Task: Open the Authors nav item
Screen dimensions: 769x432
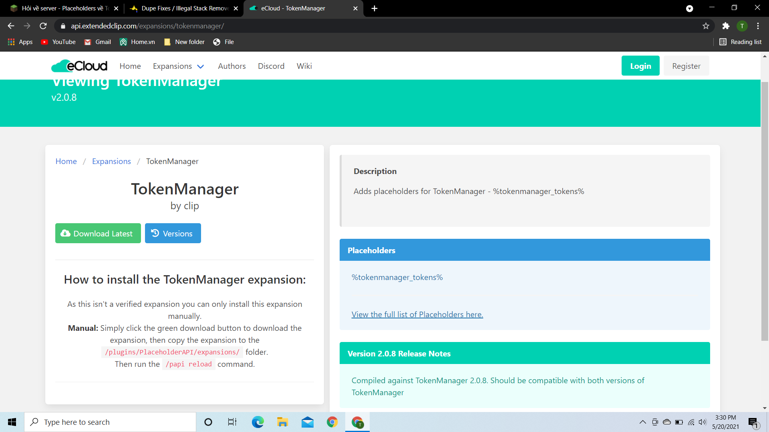Action: click(x=232, y=66)
